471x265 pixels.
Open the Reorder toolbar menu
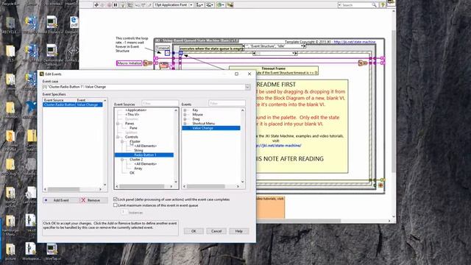(x=220, y=5)
